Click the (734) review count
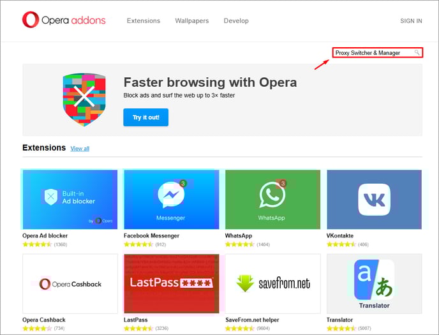The width and height of the screenshot is (439, 335). point(59,328)
